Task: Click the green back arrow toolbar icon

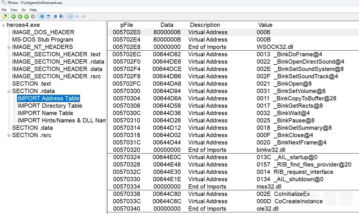Action: 26,17
